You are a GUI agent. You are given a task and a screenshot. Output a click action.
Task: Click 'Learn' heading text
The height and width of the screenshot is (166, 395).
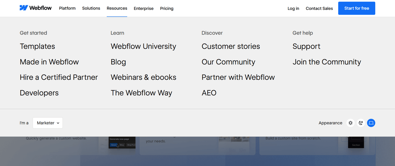click(x=117, y=33)
